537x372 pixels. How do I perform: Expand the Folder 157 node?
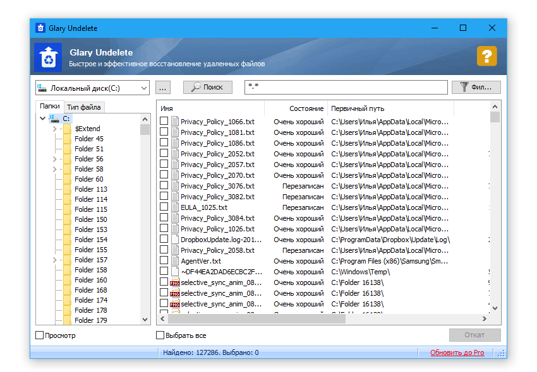tap(54, 260)
